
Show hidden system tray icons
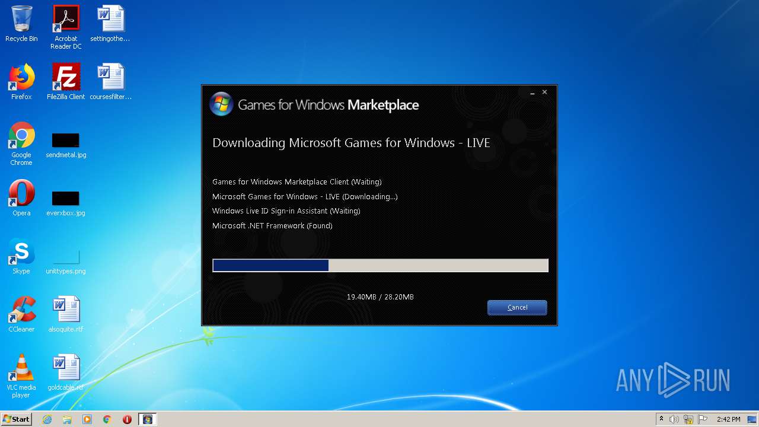click(x=661, y=419)
